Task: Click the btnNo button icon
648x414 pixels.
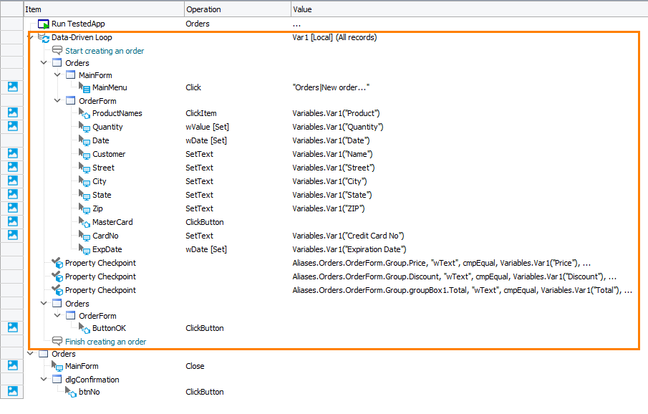Action: pyautogui.click(x=71, y=392)
